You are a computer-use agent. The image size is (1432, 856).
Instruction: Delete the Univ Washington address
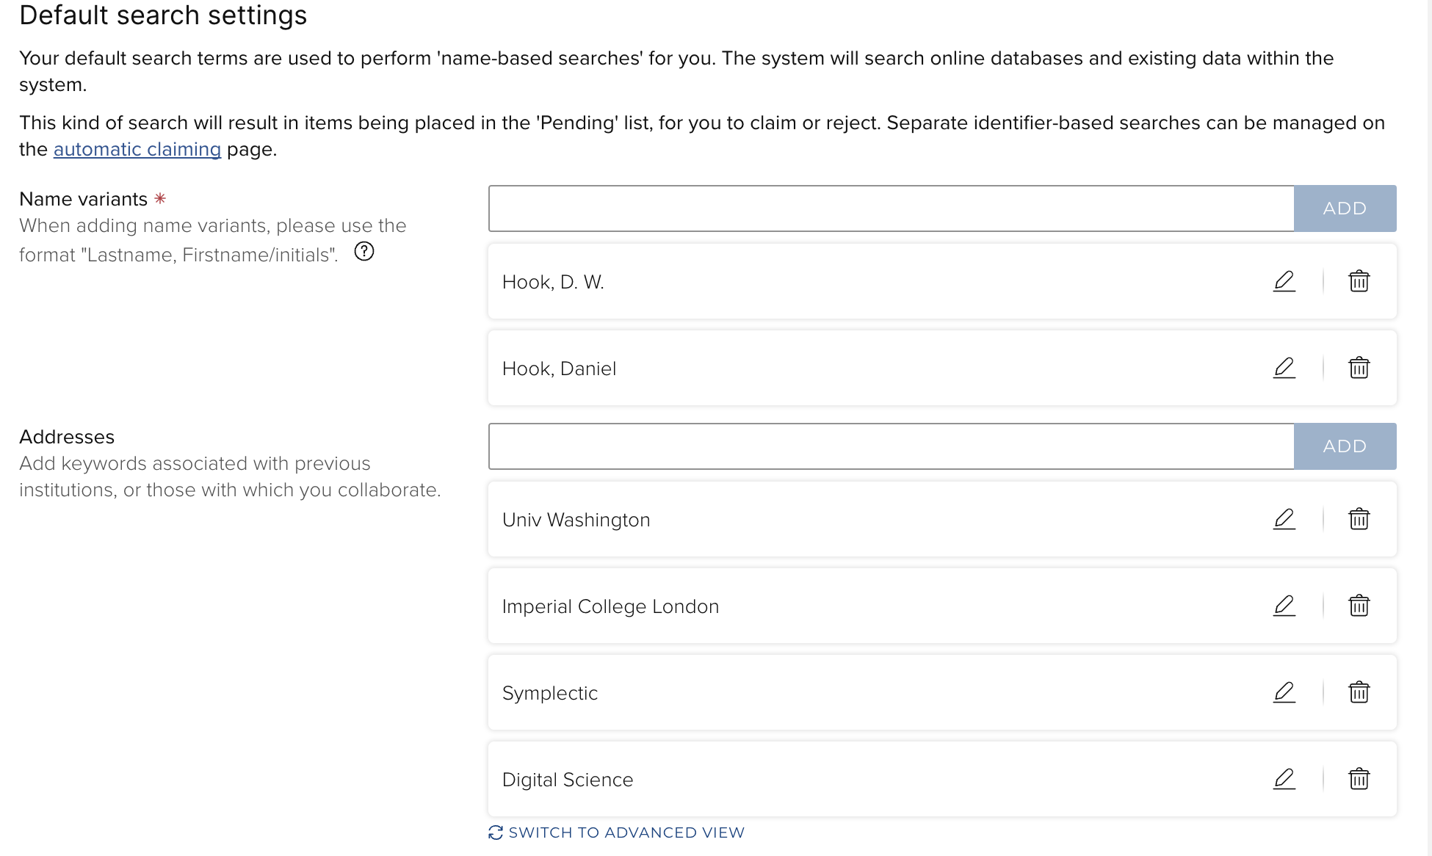click(1359, 519)
